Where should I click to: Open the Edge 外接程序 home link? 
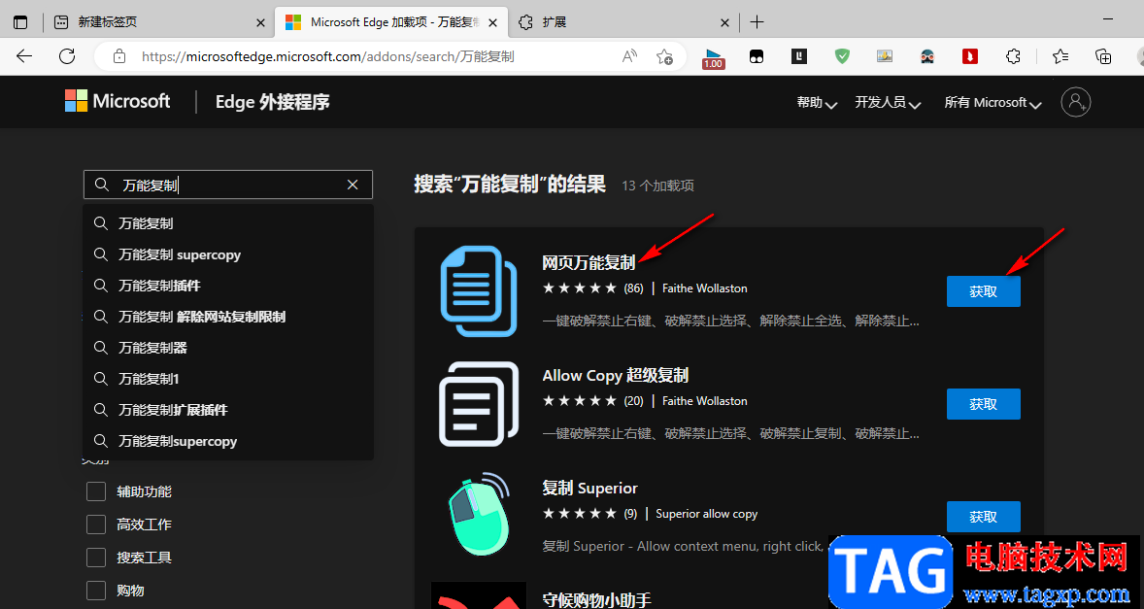pos(272,101)
